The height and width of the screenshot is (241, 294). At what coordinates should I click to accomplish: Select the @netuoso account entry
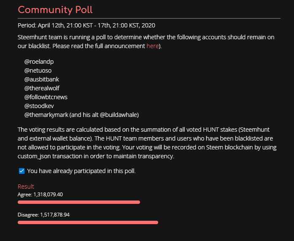point(38,70)
